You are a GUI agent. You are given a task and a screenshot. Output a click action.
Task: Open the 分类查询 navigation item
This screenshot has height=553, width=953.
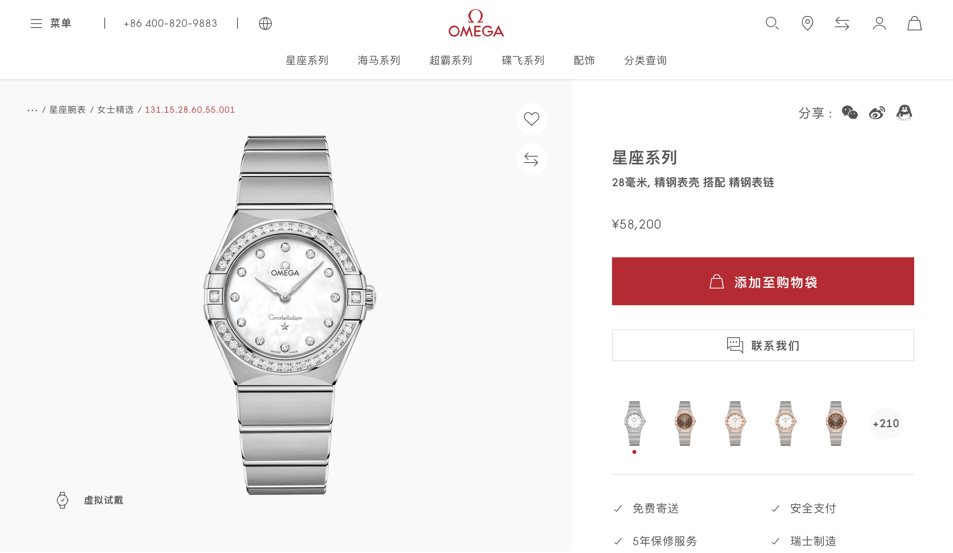click(x=645, y=60)
